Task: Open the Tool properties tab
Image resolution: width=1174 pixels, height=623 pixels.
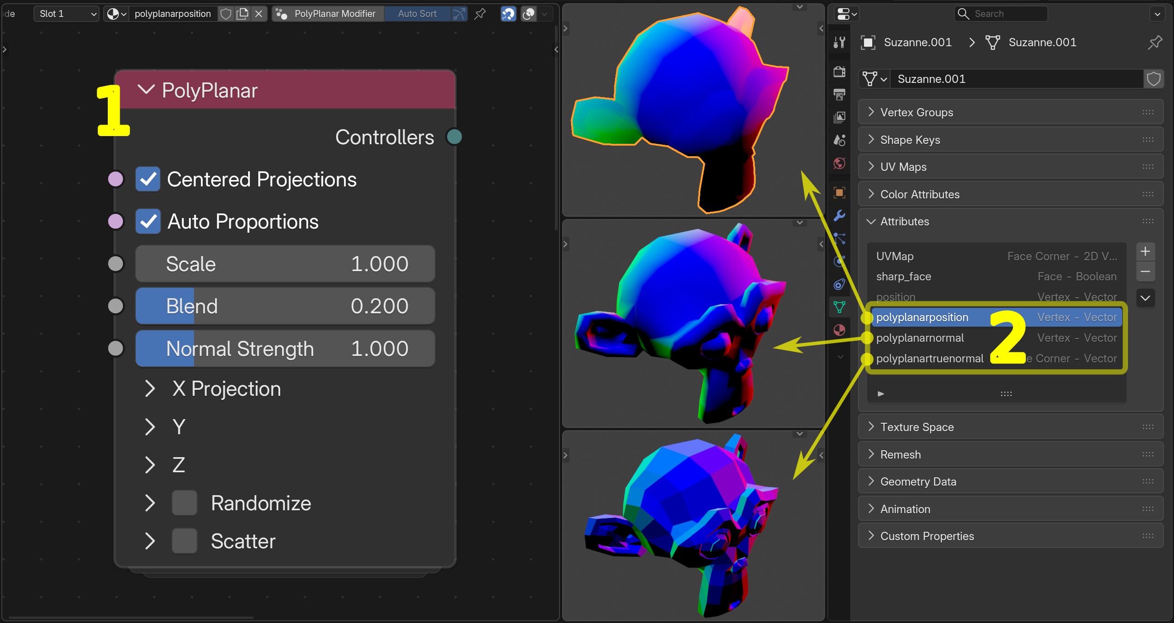Action: tap(839, 43)
